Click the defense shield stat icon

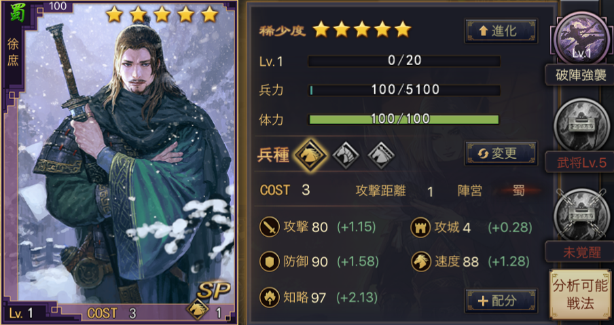[x=270, y=262]
